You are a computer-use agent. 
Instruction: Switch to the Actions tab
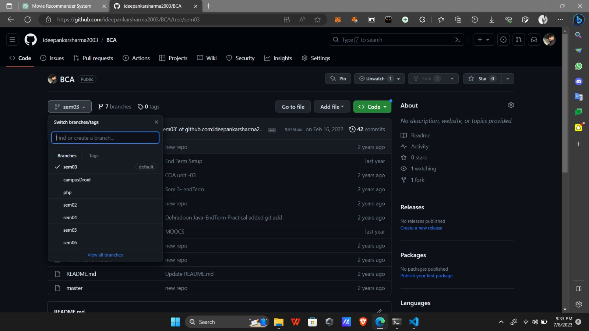136,58
